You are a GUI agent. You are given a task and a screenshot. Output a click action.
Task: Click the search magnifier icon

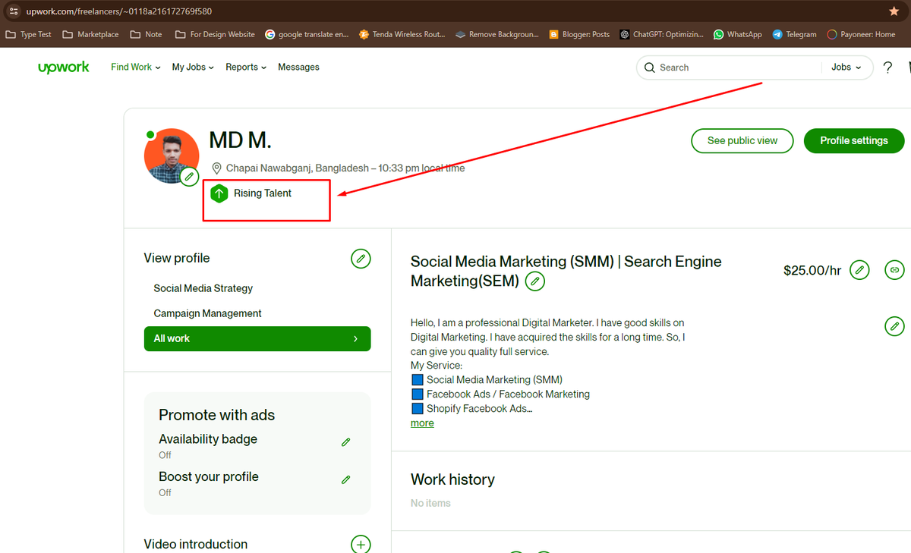coord(650,68)
